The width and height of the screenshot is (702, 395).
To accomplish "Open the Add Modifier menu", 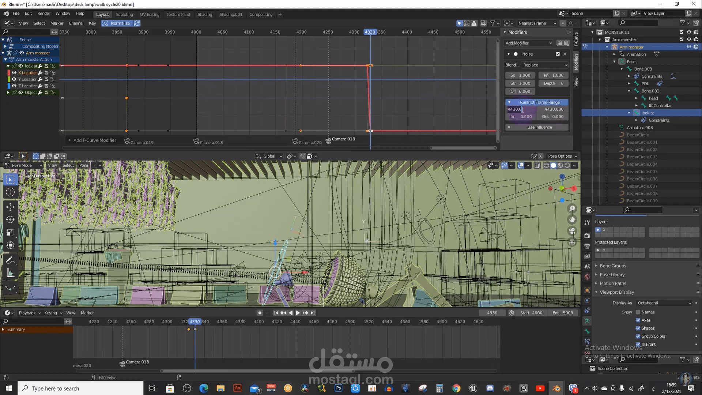I will point(528,43).
